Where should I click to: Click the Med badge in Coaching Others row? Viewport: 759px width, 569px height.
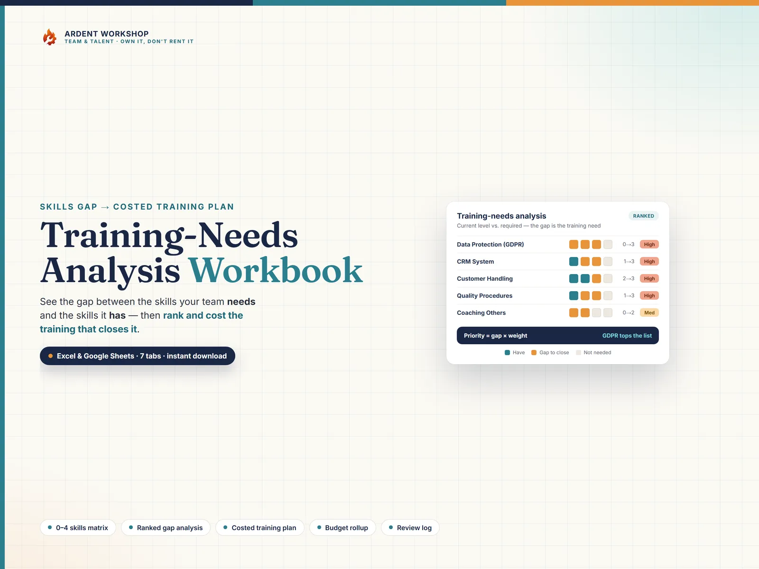coord(649,313)
